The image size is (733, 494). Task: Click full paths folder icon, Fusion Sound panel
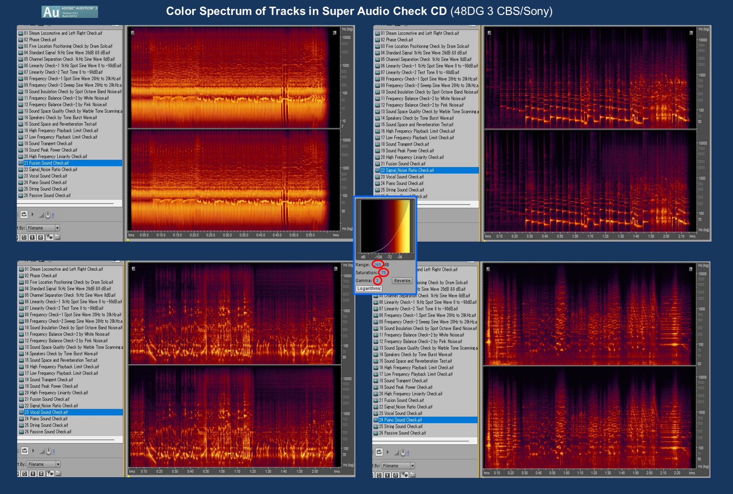(x=58, y=237)
